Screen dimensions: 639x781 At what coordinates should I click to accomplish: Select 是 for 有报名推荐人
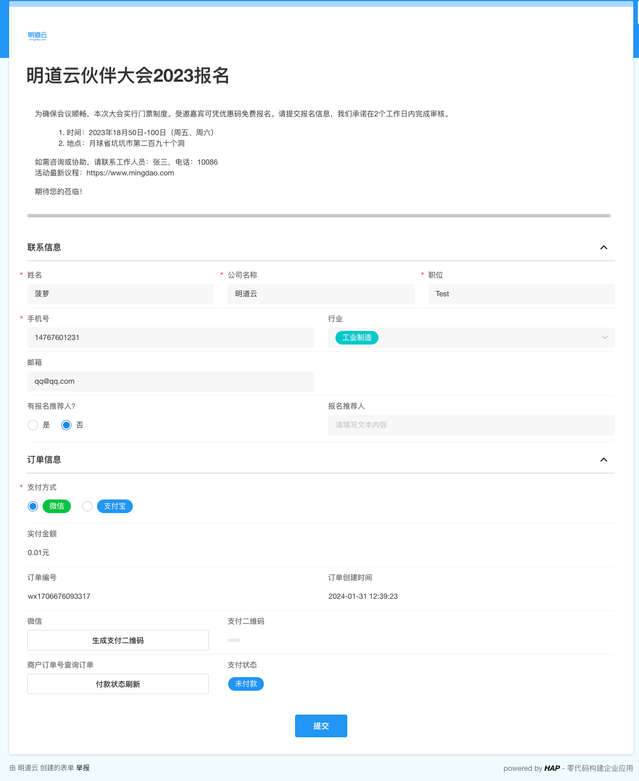pyautogui.click(x=33, y=425)
